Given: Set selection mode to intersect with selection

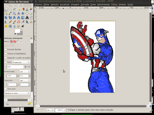Looking at the screenshot, I should [x=21, y=41].
